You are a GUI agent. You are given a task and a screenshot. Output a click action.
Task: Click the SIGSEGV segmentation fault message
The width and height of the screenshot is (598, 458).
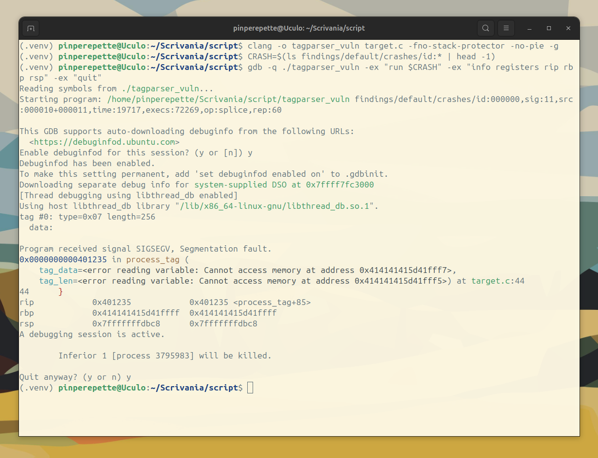click(145, 249)
